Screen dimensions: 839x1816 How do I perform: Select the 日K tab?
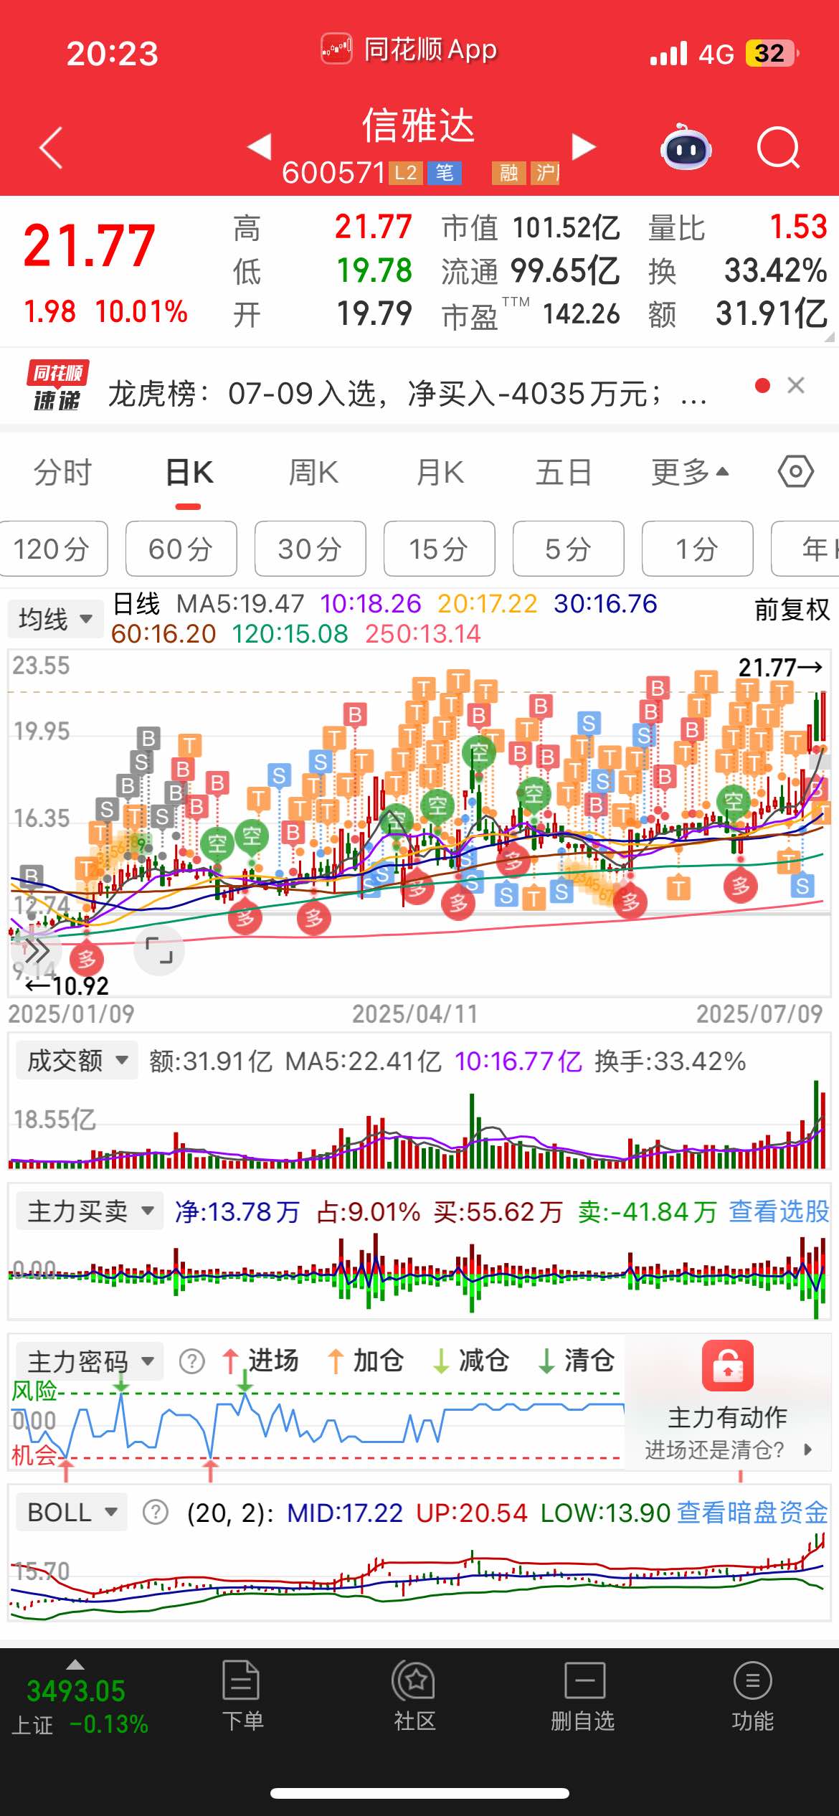189,473
